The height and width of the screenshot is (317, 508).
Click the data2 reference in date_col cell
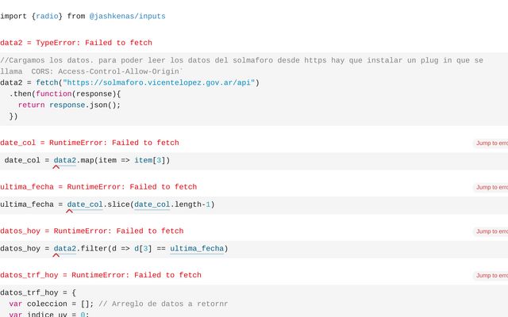(x=65, y=160)
